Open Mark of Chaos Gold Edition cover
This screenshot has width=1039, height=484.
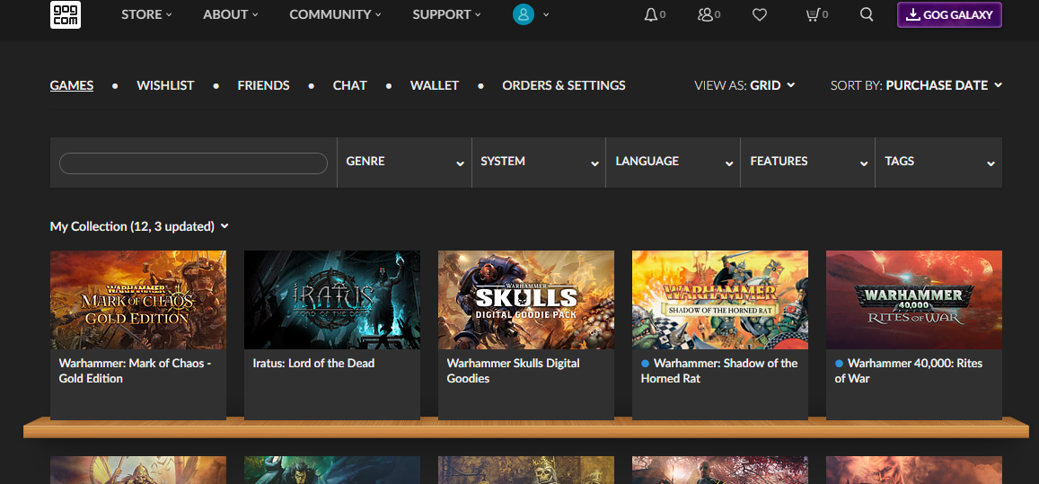tap(138, 300)
